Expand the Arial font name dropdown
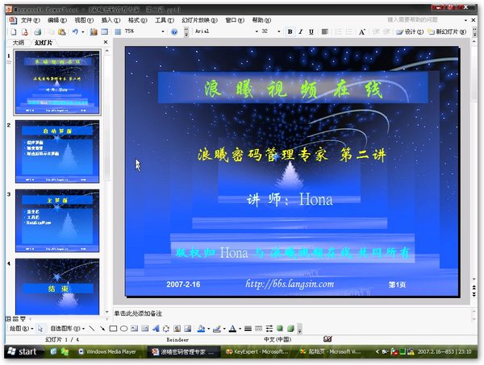484x365 pixels. (x=249, y=31)
